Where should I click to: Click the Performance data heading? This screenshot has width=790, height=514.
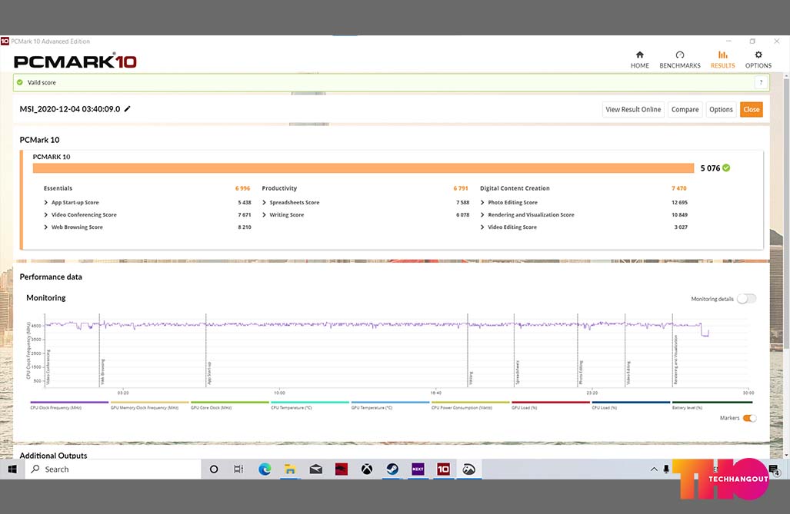point(51,277)
